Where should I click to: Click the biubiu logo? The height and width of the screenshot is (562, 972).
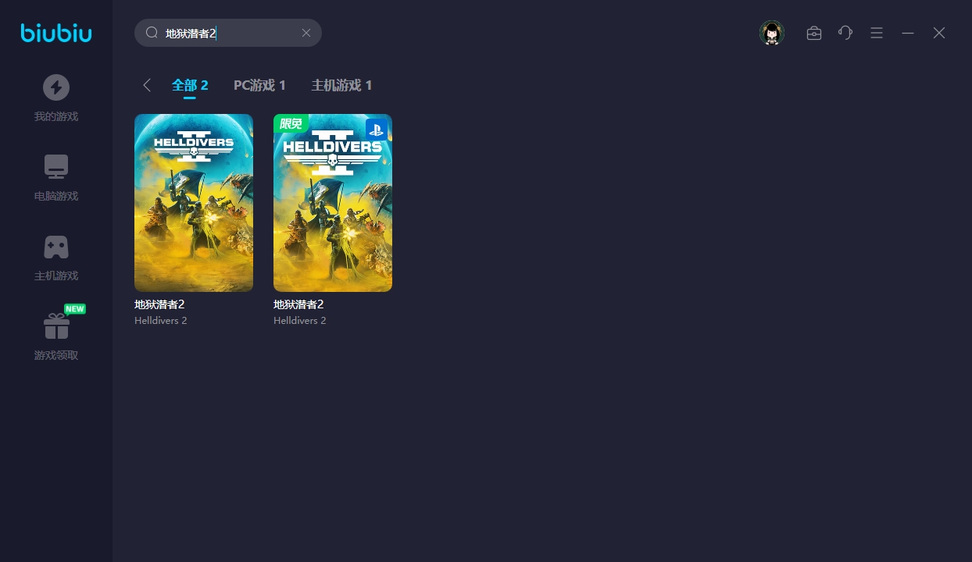(x=56, y=33)
